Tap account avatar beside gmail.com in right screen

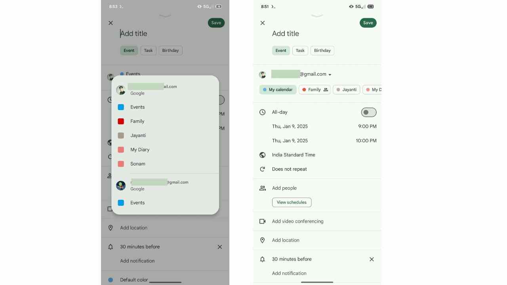point(262,74)
